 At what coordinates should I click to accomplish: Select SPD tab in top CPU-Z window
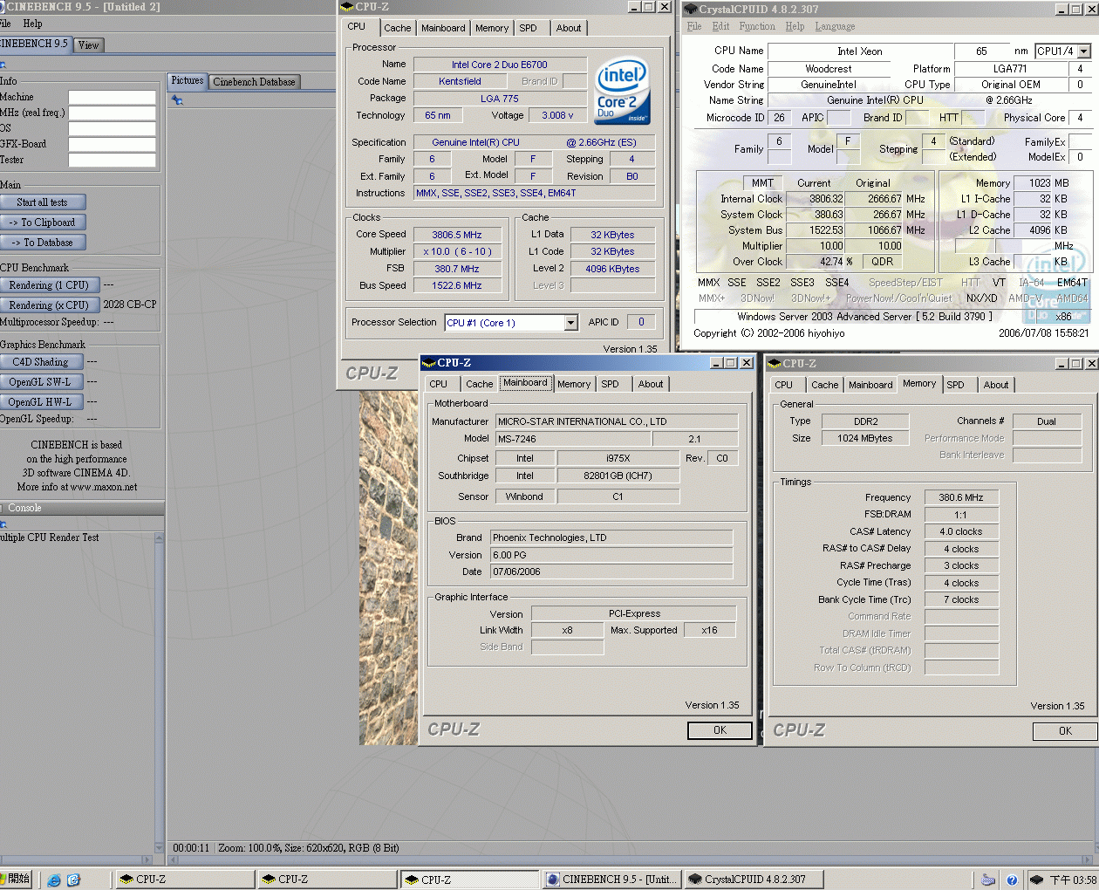click(528, 28)
